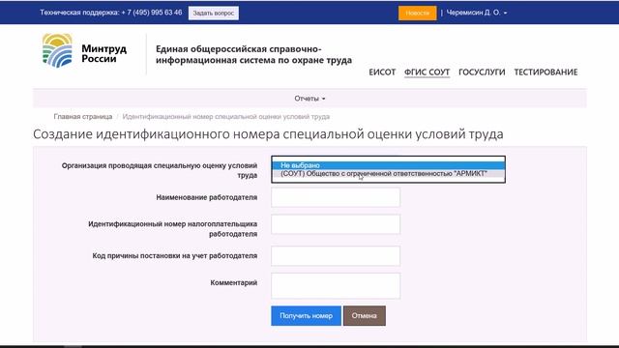The width and height of the screenshot is (619, 348).
Task: Click the 'Отмена' button
Action: pyautogui.click(x=365, y=316)
